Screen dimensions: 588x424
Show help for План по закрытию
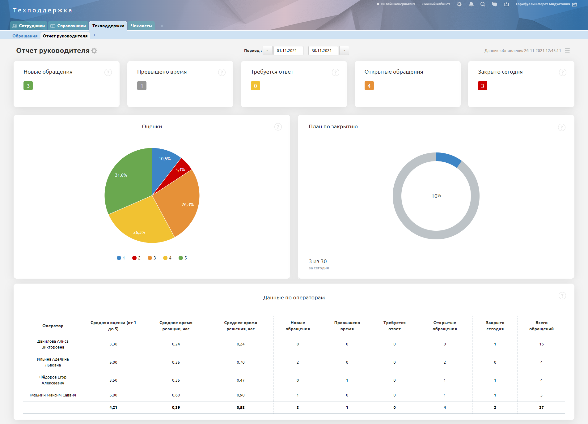click(x=562, y=127)
